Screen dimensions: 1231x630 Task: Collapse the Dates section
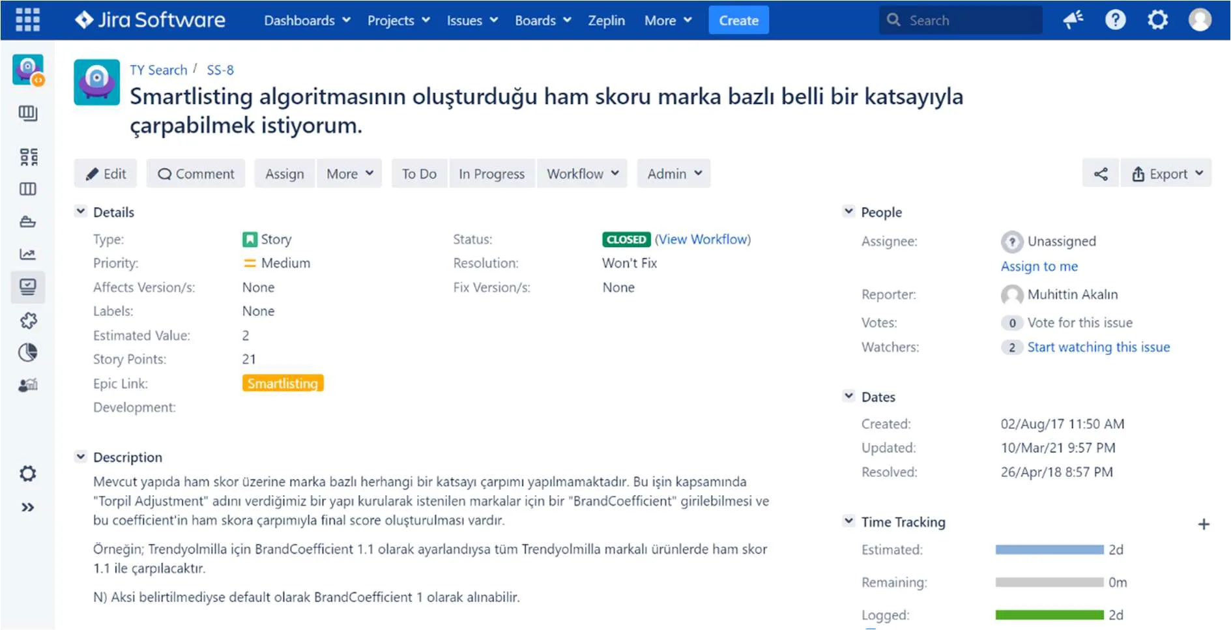click(x=848, y=396)
